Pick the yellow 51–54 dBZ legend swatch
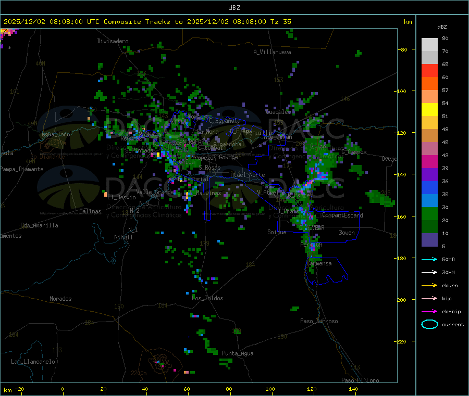Viewport: 469px width, 396px height. [x=429, y=110]
